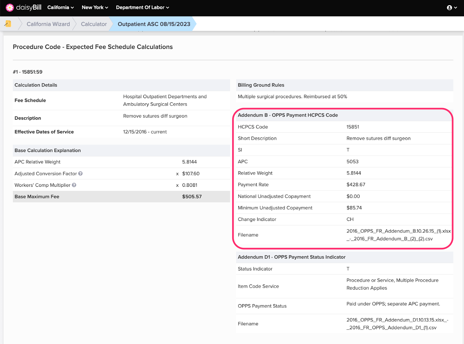Click the breadcrumb home pencil icon
This screenshot has width=464, height=344.
(x=8, y=24)
